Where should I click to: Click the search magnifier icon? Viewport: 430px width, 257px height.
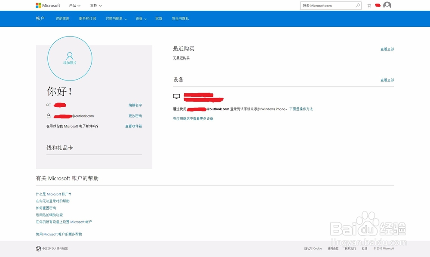(x=358, y=6)
